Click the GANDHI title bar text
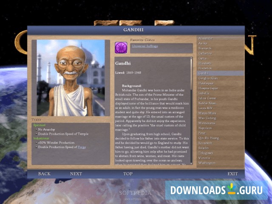The image size is (272, 204). click(x=133, y=30)
